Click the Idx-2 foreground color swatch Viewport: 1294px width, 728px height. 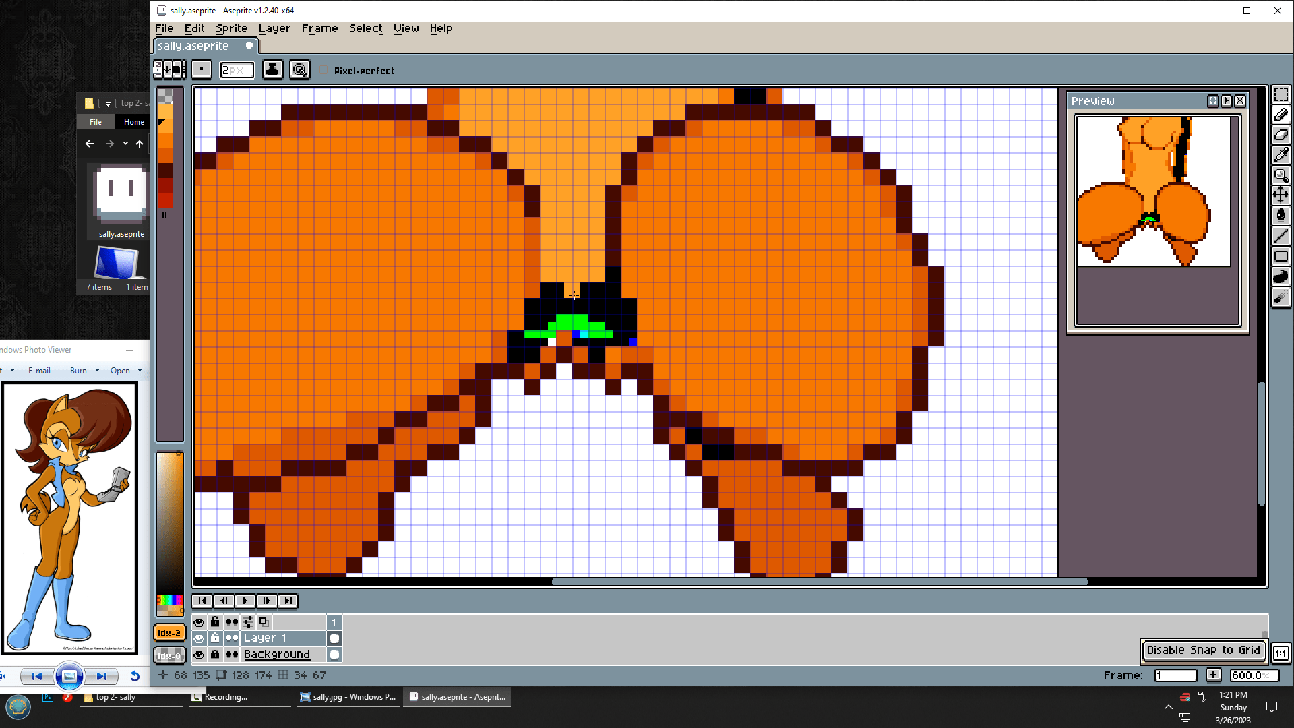click(x=169, y=633)
